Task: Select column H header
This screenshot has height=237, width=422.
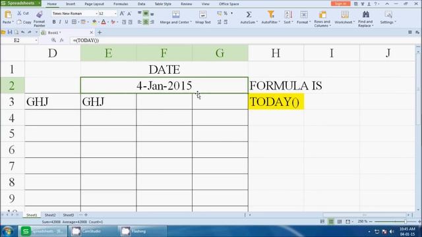Action: click(276, 53)
